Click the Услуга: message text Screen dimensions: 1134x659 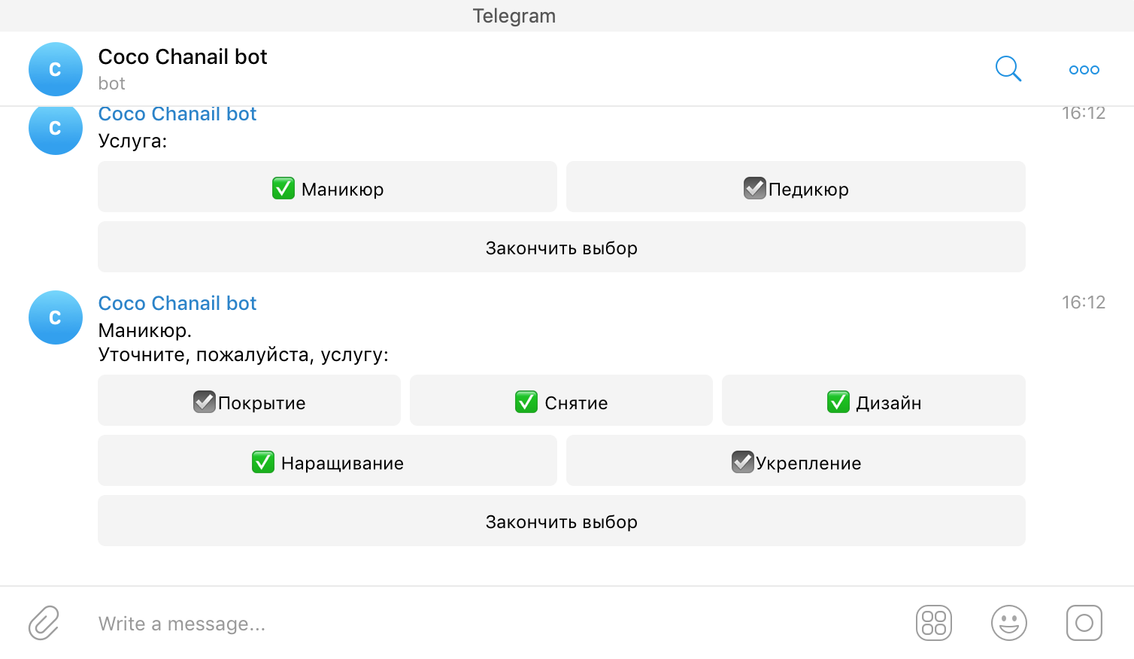[133, 141]
